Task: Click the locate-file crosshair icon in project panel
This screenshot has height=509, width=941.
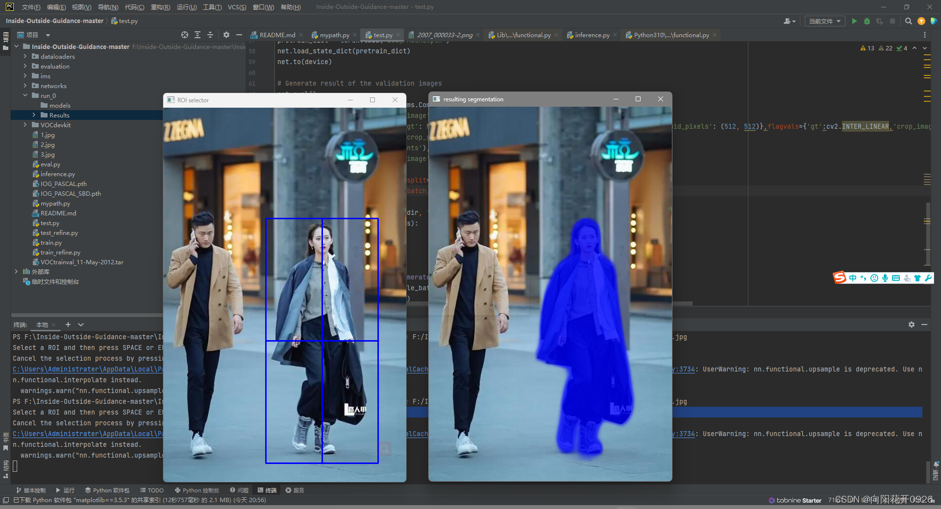Action: tap(185, 35)
